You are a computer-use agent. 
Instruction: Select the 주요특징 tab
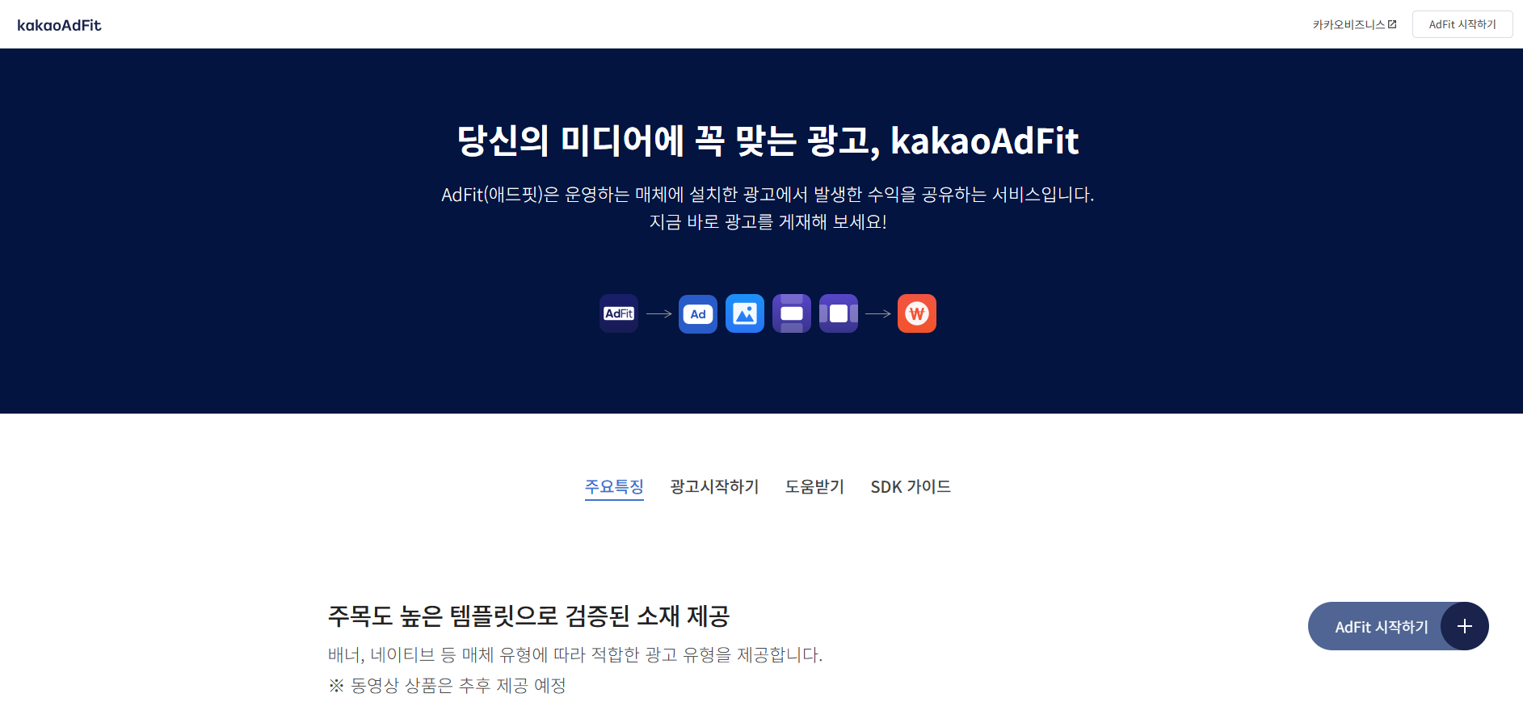614,487
